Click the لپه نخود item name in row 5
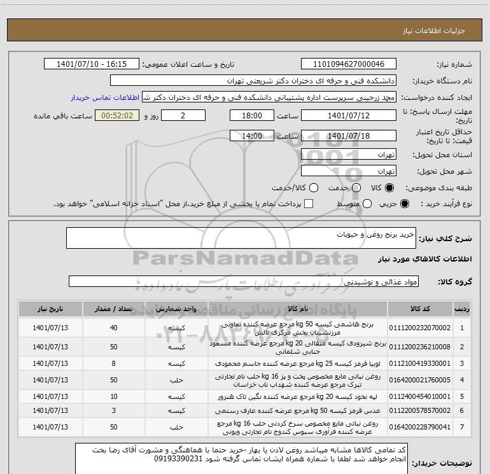This screenshot has width=490, height=474. (x=298, y=397)
